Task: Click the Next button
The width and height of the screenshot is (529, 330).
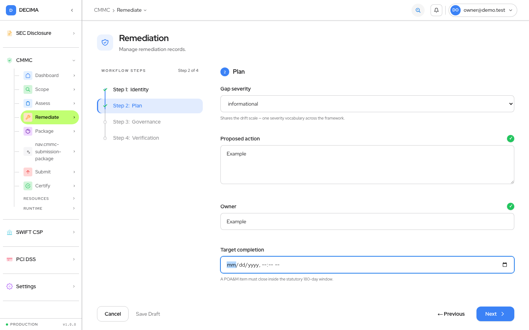Action: click(495, 314)
